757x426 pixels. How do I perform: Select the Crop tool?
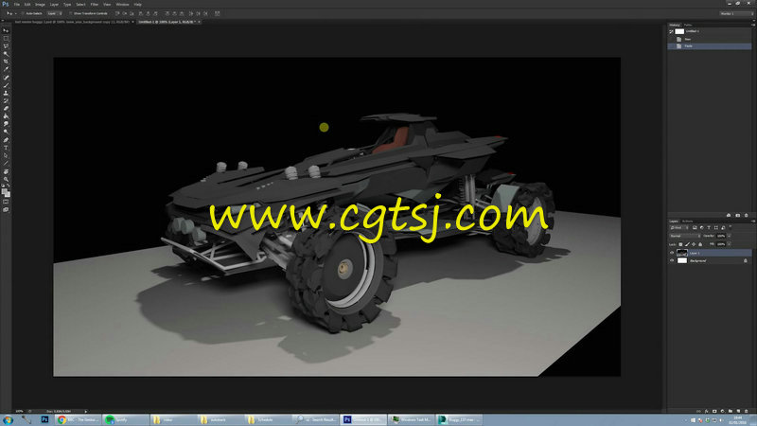tap(6, 62)
